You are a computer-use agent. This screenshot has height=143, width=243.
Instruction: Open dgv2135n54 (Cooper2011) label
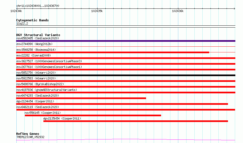(62, 118)
